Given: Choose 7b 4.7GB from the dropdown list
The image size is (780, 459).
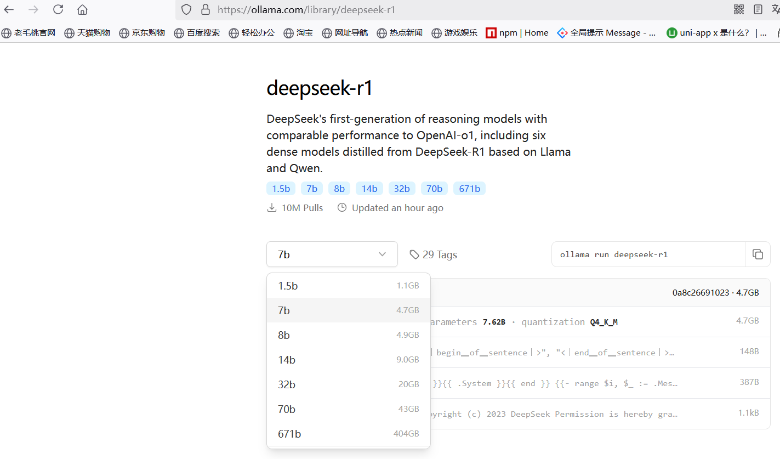Looking at the screenshot, I should [349, 310].
